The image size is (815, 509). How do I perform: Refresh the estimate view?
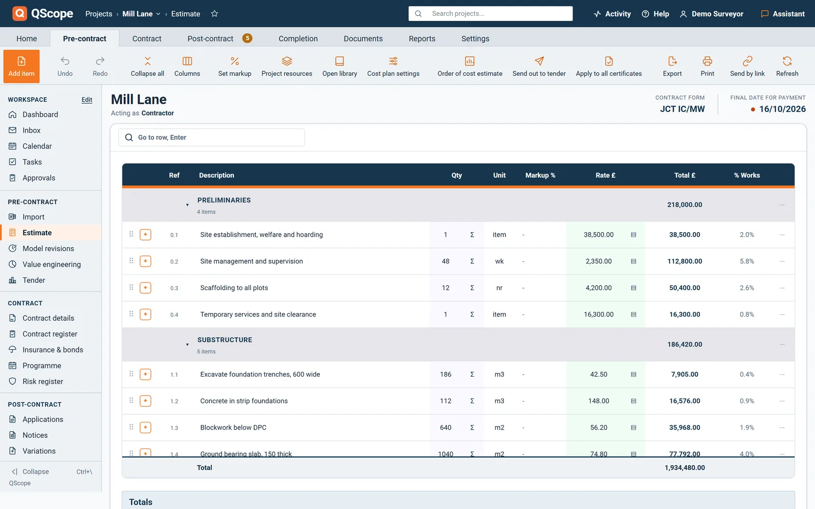coord(787,66)
